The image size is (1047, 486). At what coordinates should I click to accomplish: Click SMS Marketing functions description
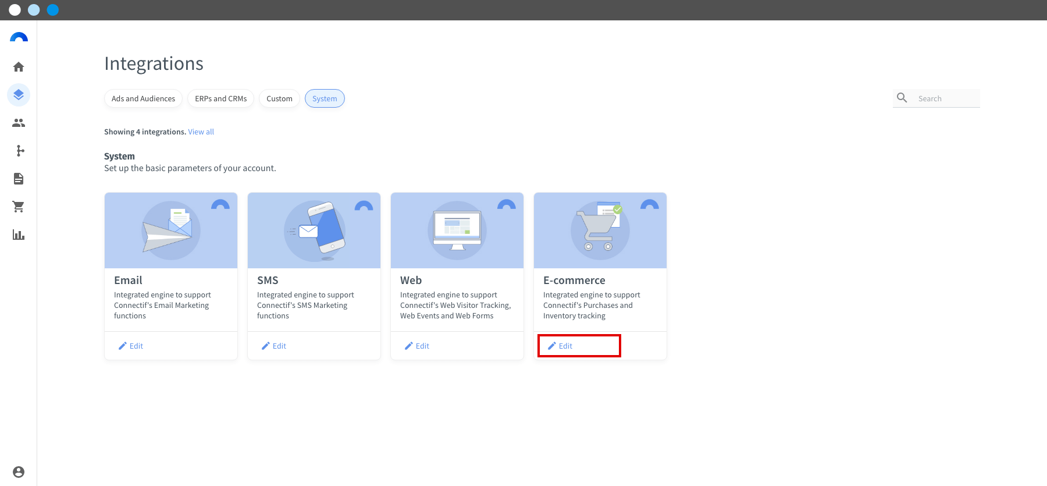click(305, 306)
